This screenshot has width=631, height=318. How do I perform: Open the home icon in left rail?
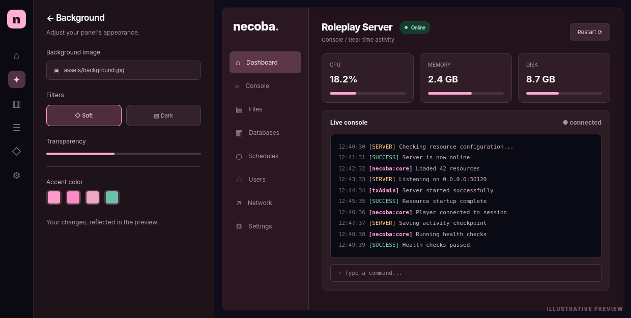pos(16,56)
